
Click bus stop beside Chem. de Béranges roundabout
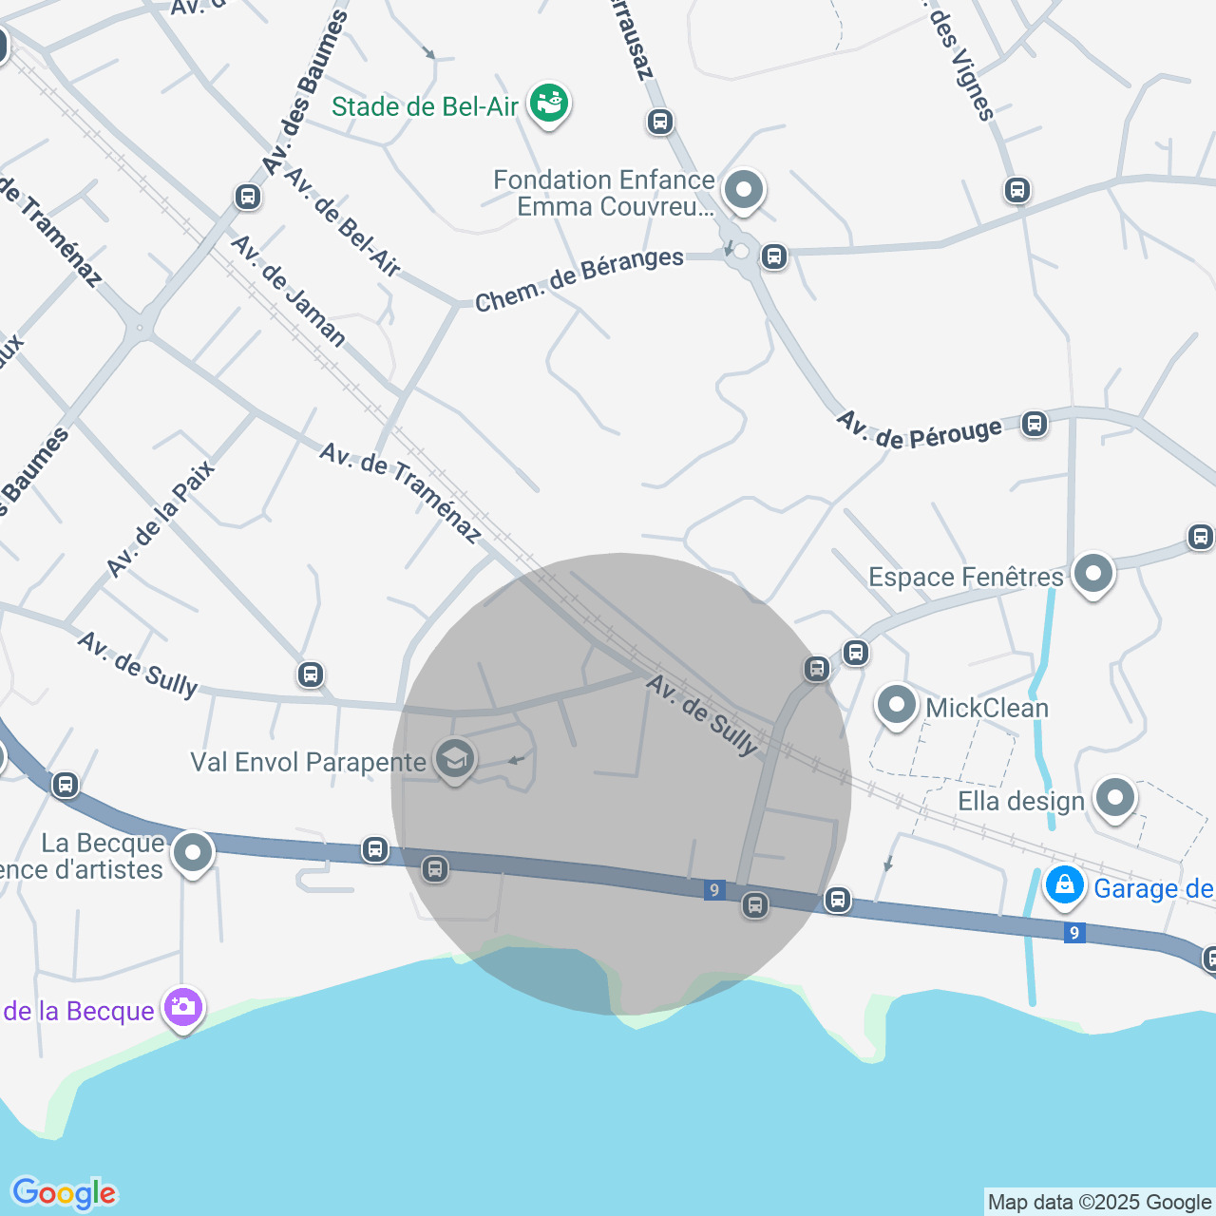coord(774,256)
